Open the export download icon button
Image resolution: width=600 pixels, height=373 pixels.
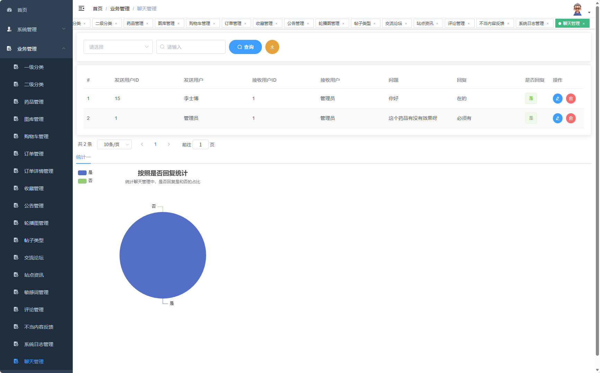click(272, 47)
